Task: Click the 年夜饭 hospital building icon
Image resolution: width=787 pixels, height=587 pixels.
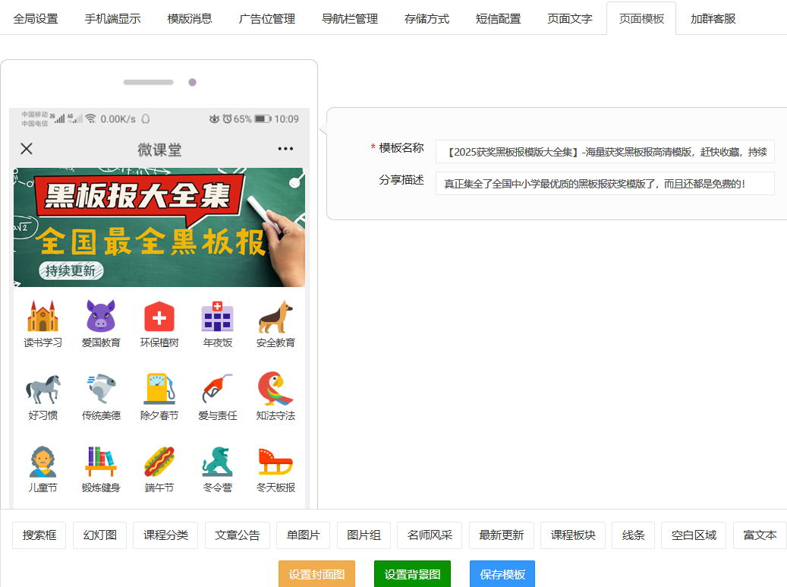Action: point(217,316)
